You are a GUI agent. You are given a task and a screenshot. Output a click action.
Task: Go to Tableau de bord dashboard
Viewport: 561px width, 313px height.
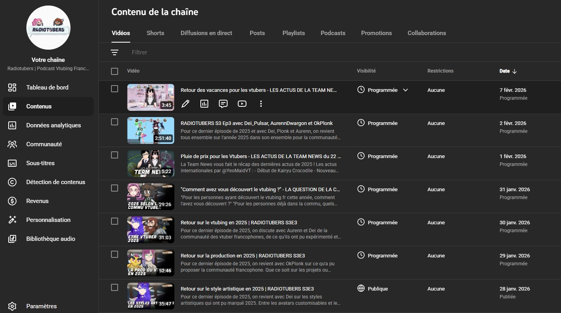47,88
